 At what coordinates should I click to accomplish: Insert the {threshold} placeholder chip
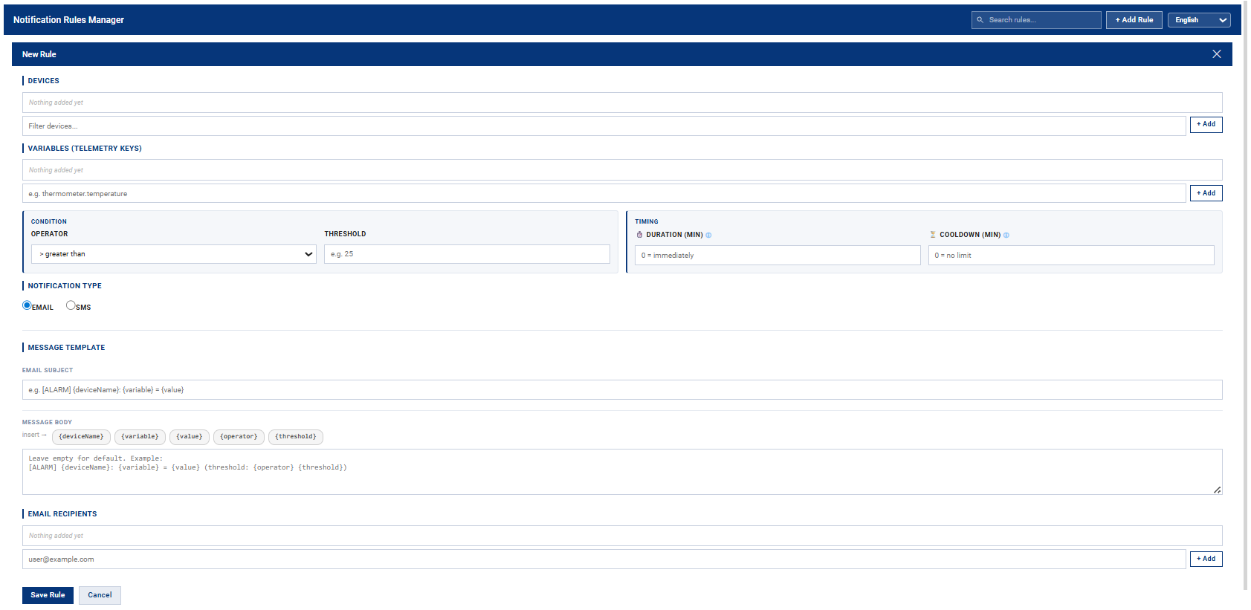(296, 437)
